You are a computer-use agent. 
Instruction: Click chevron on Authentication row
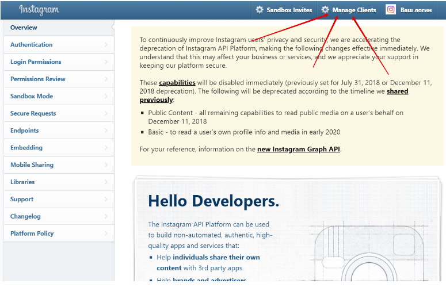tap(106, 45)
